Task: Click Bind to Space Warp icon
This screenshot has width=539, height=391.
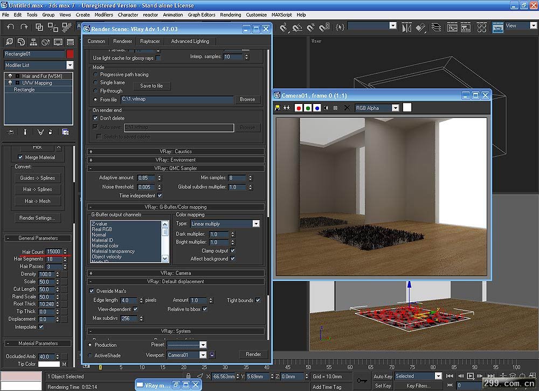Action: pos(66,27)
